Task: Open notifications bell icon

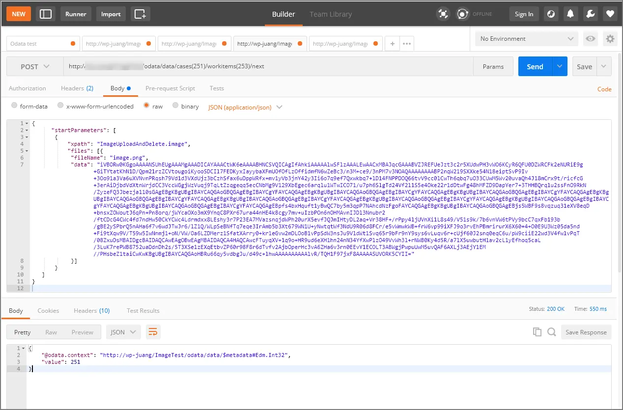Action: tap(570, 14)
